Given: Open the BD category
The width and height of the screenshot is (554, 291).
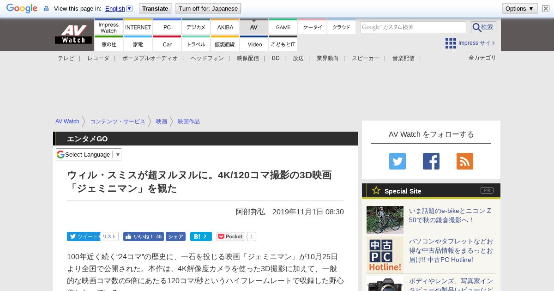Looking at the screenshot, I should click(x=276, y=58).
